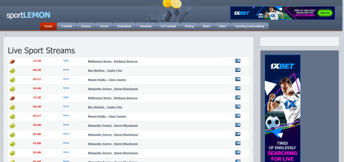Viewport: 344px width, 162px height.
Task: Switch to the Football tab
Action: 67,26
